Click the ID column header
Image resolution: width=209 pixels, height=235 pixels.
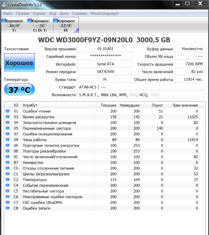tap(16, 105)
